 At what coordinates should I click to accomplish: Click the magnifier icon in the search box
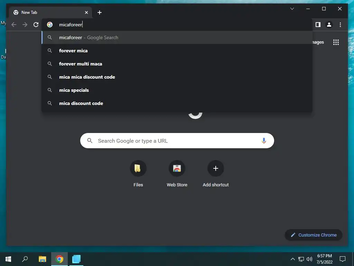[90, 141]
